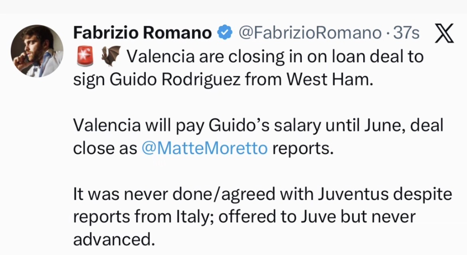Click the X logo icon
The height and width of the screenshot is (255, 467).
(444, 33)
